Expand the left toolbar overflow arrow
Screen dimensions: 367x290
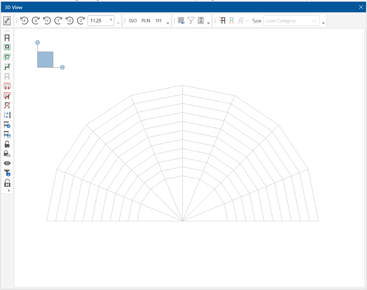pyautogui.click(x=9, y=190)
